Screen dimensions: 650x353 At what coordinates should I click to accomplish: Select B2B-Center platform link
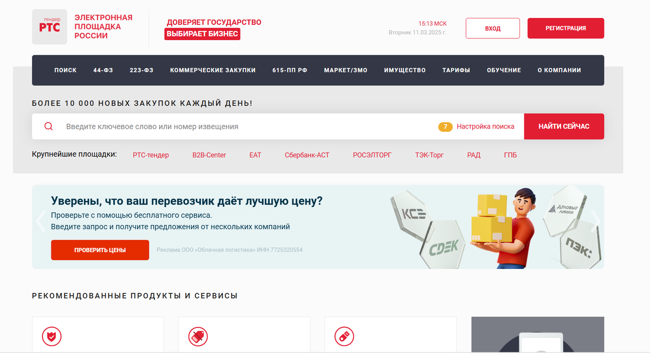click(x=209, y=155)
